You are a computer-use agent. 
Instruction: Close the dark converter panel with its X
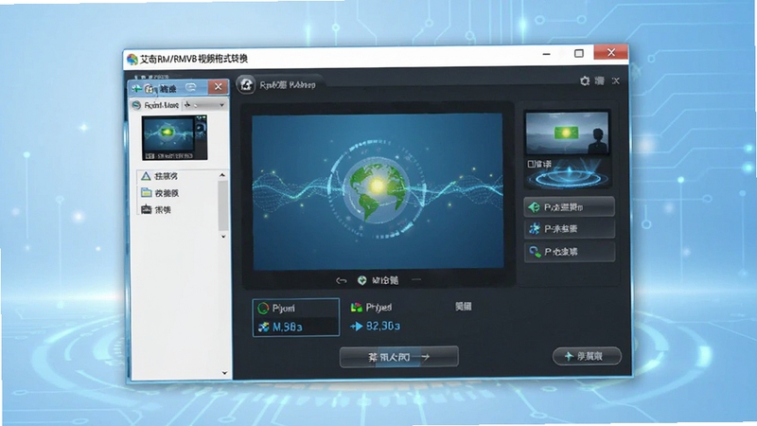(616, 80)
